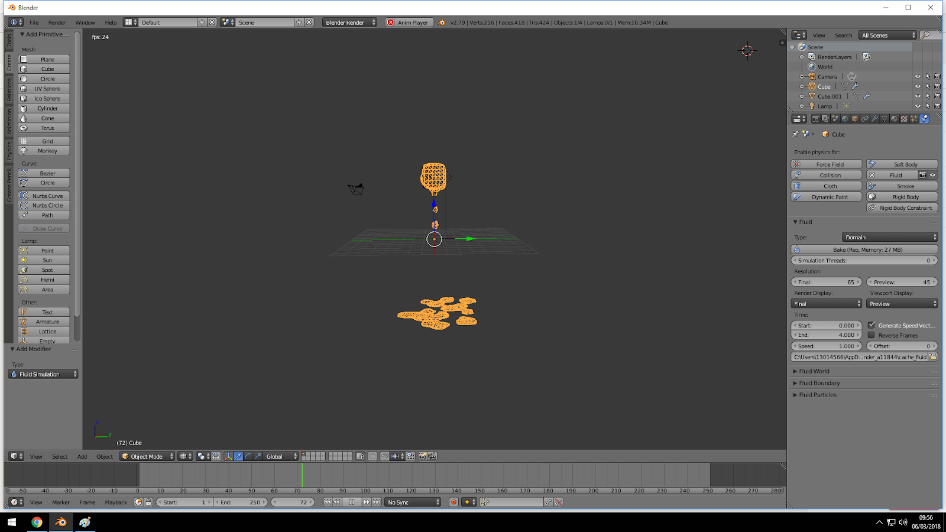
Task: Open the Render properties camera icon
Action: pos(815,118)
